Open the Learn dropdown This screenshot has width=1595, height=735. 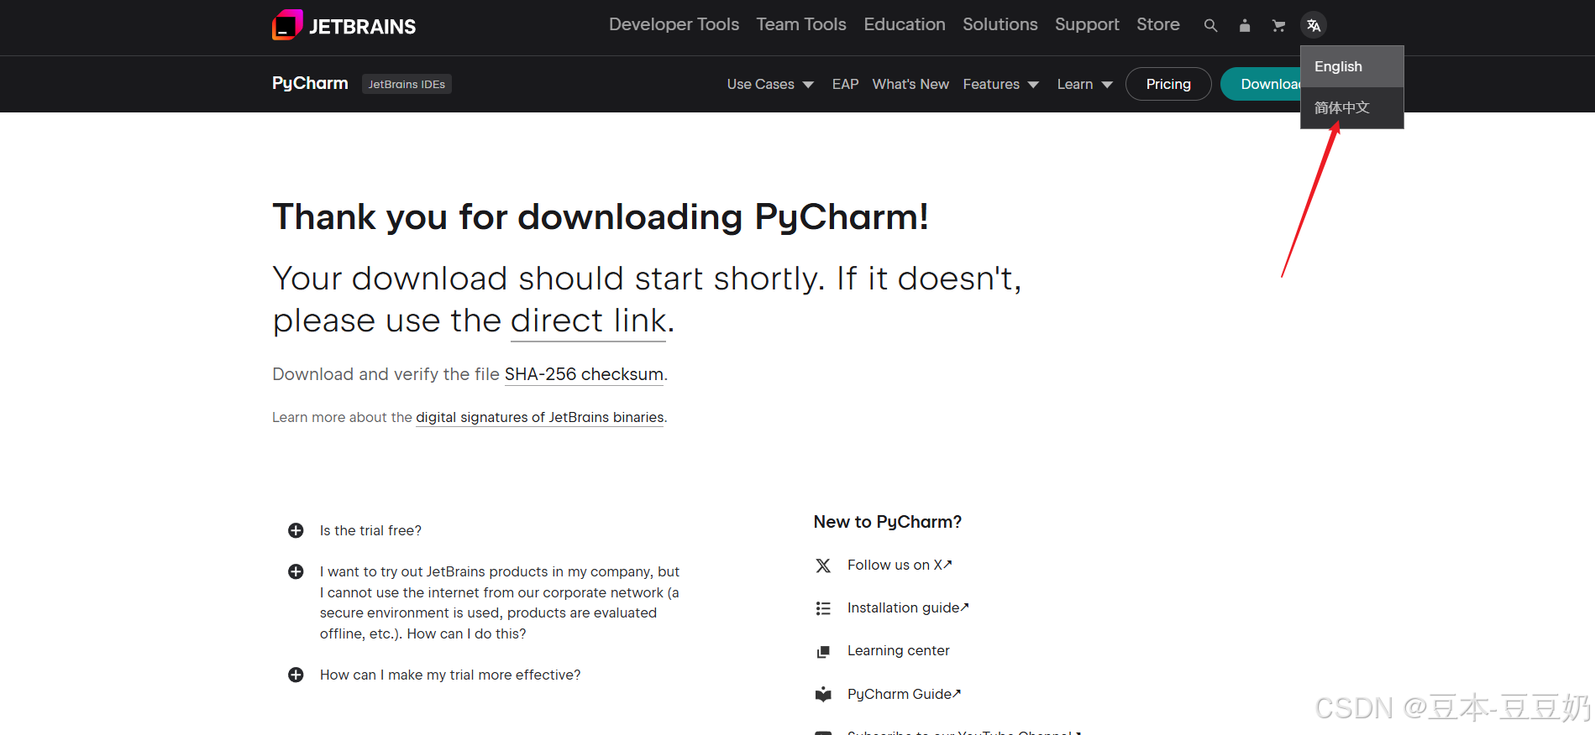[1085, 84]
